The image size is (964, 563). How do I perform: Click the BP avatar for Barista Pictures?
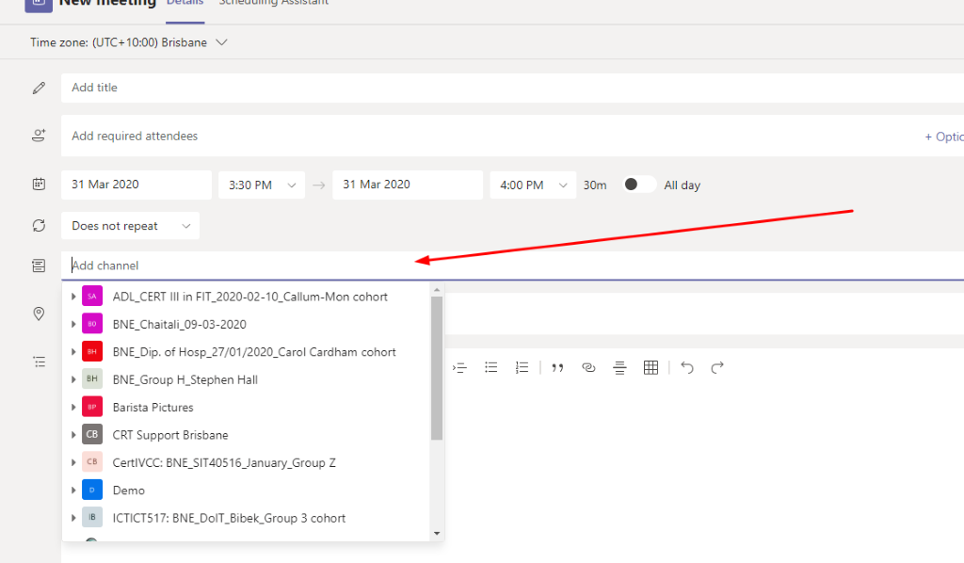92,407
